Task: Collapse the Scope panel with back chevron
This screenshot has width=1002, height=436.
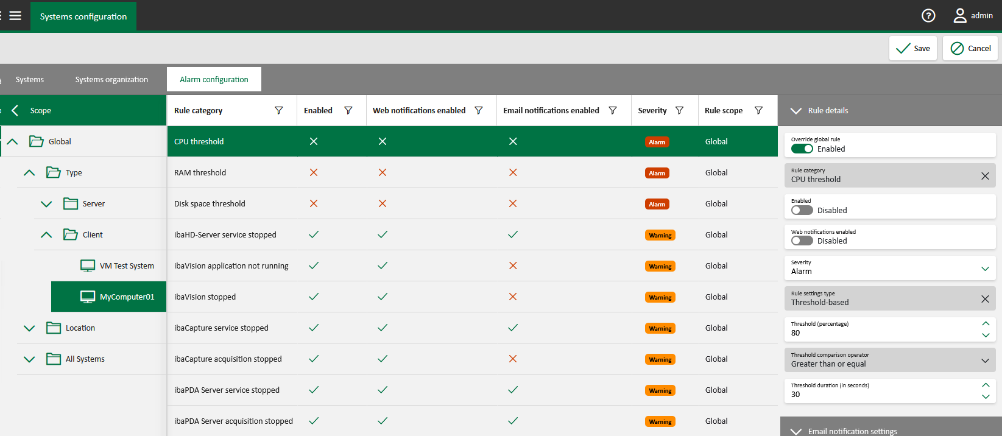Action: (x=15, y=110)
